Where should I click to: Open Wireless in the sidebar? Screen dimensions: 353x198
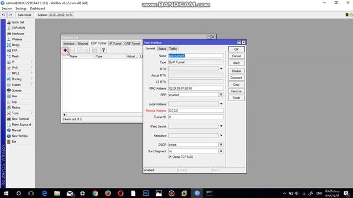(x=17, y=39)
